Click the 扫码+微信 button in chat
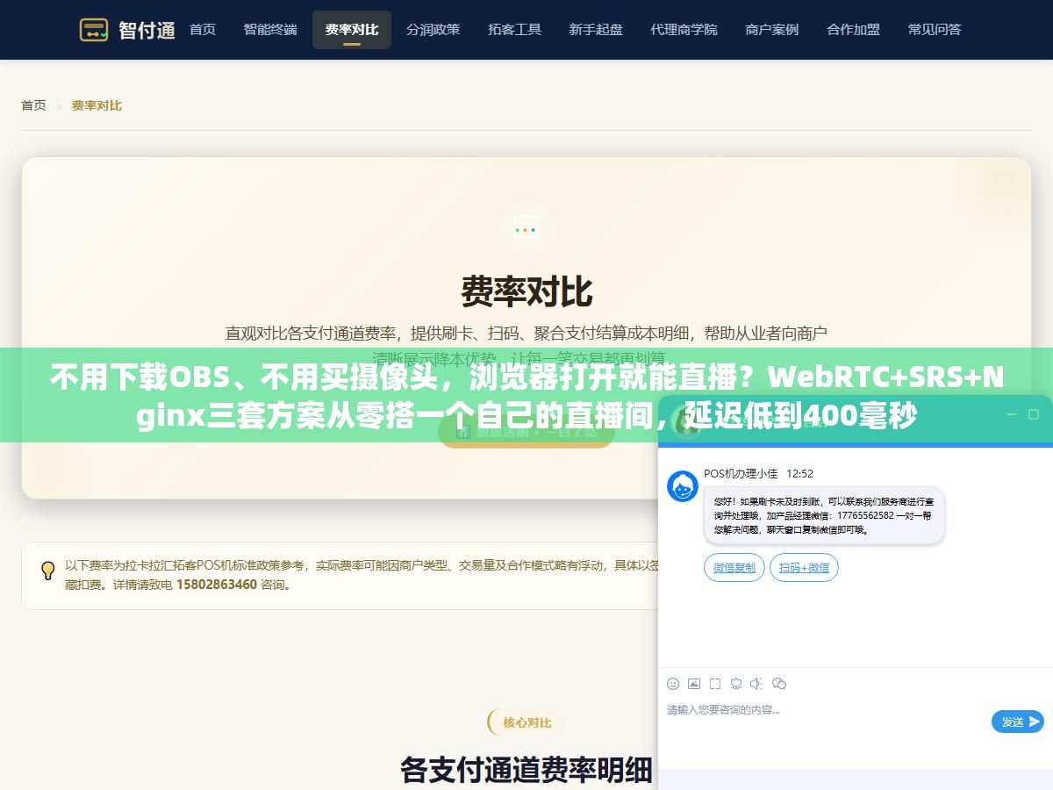This screenshot has width=1053, height=790. click(804, 568)
